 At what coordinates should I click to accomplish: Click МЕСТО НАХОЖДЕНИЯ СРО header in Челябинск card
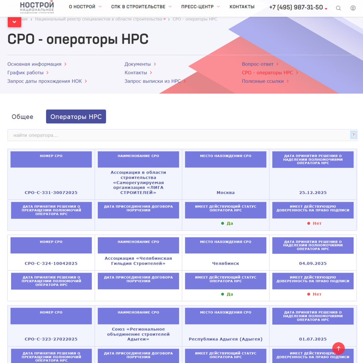226,245
